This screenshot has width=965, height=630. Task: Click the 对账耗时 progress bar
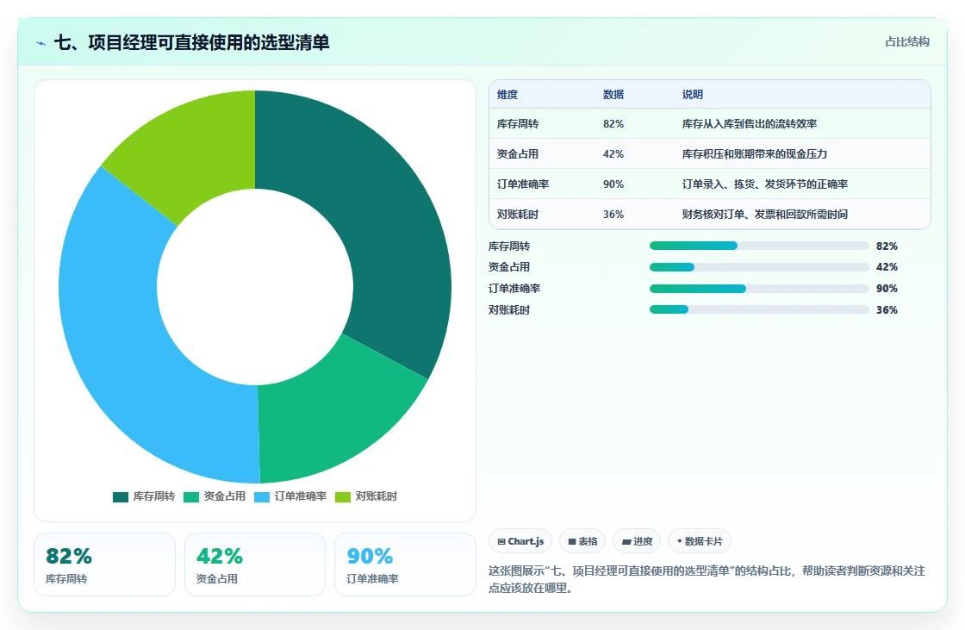click(759, 309)
